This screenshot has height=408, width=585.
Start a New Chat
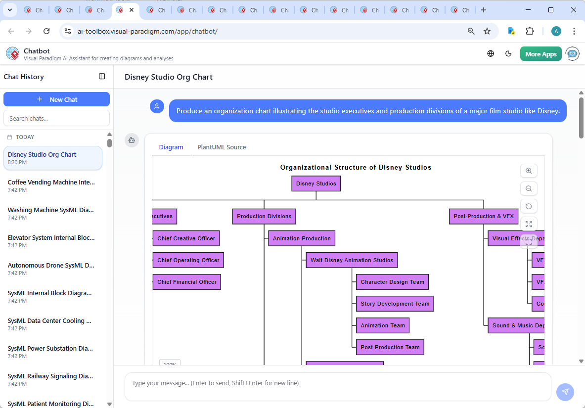[56, 99]
